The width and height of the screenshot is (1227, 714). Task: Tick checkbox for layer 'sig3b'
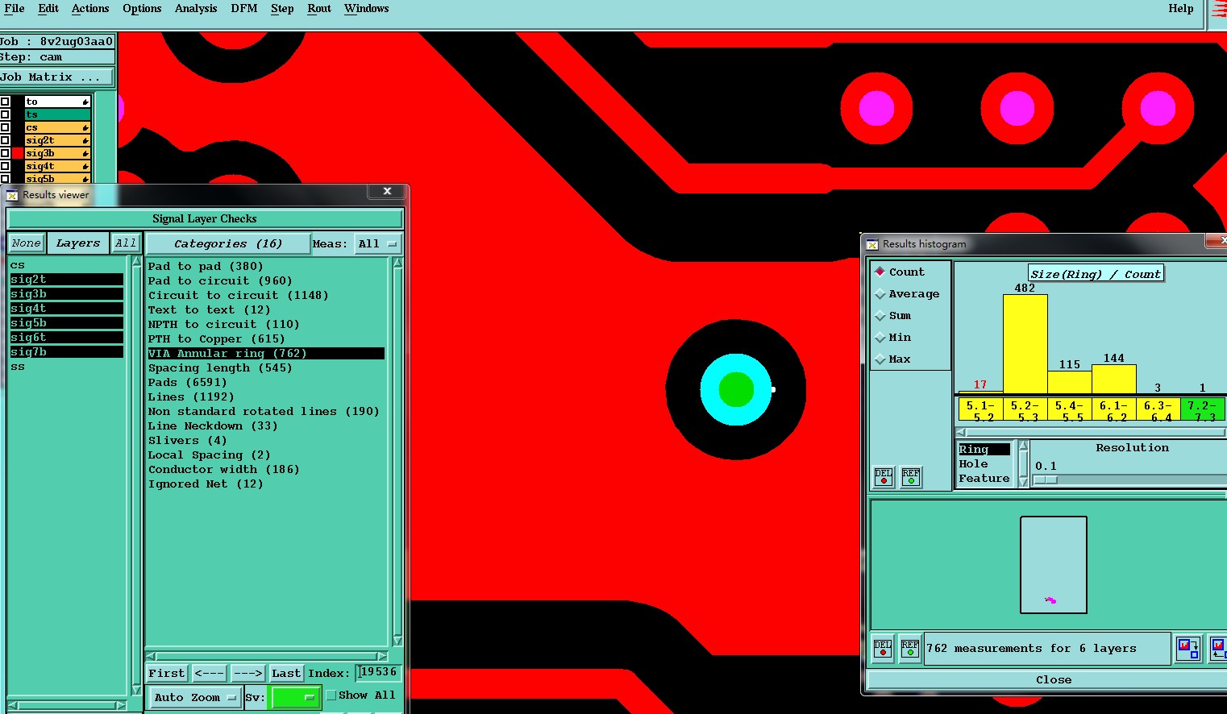5,153
